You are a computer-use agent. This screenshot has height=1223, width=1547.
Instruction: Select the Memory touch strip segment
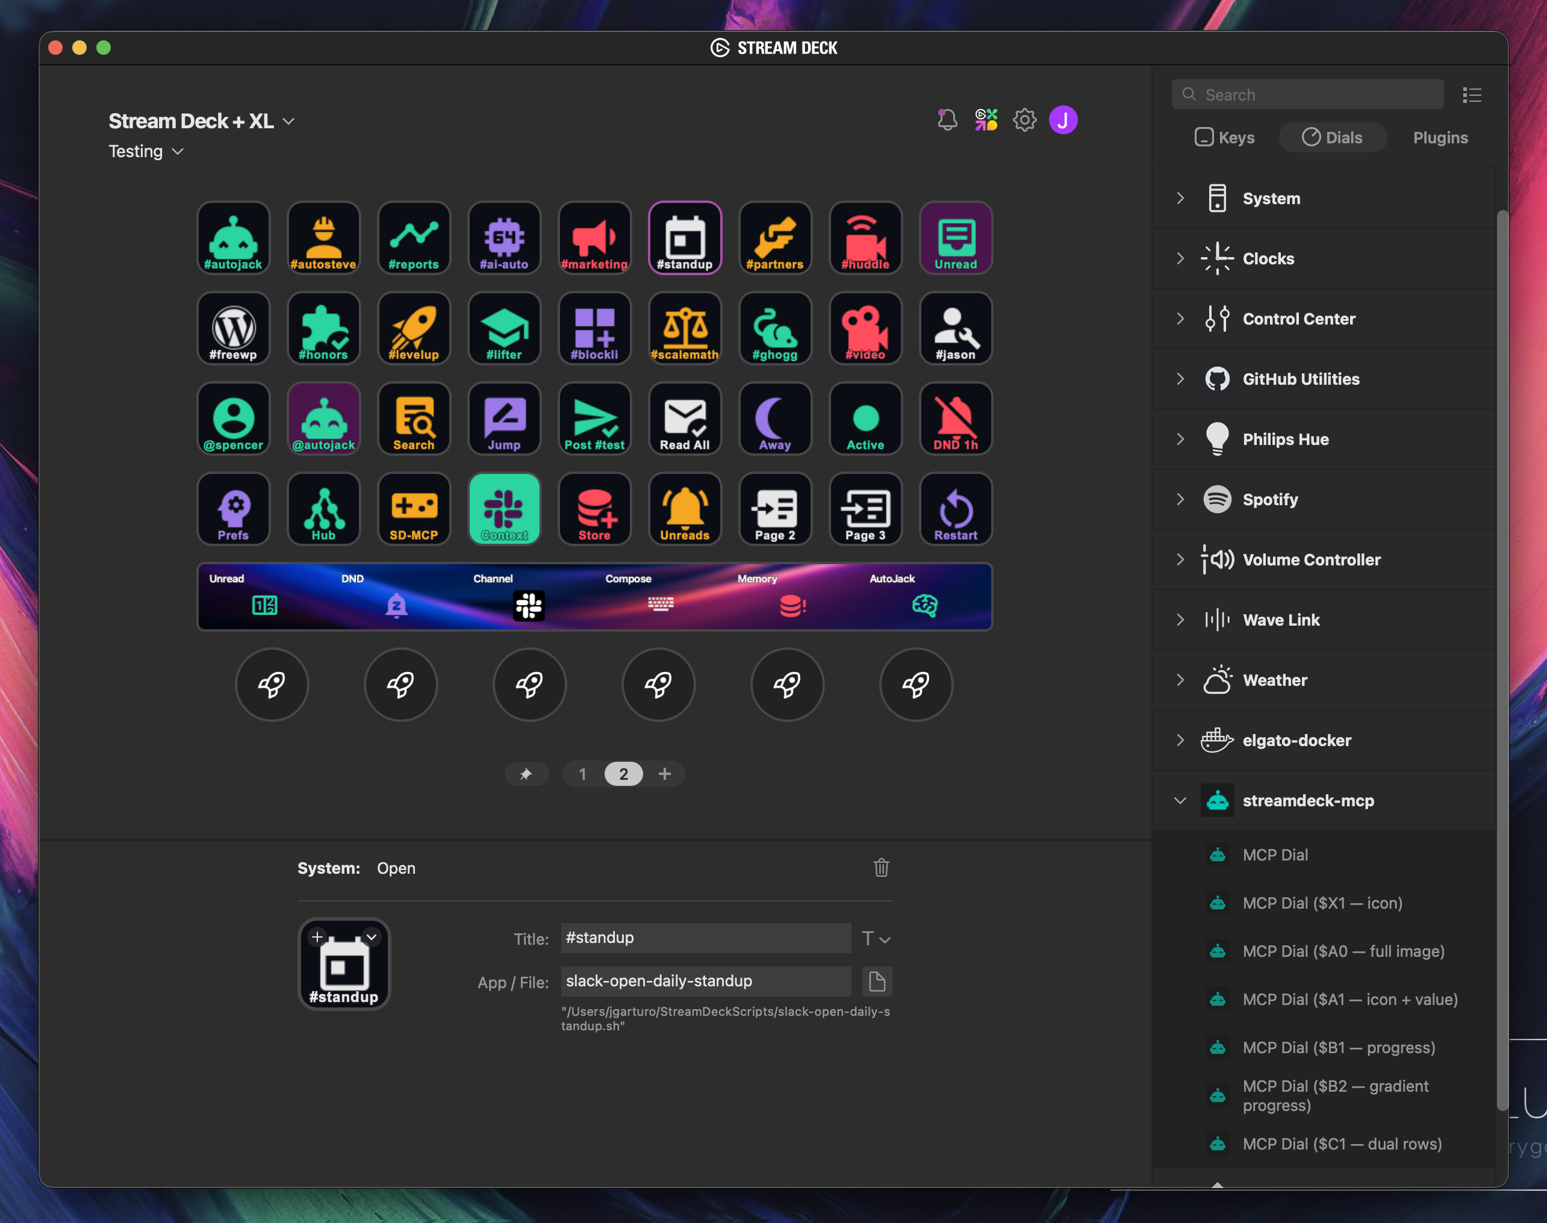click(793, 597)
